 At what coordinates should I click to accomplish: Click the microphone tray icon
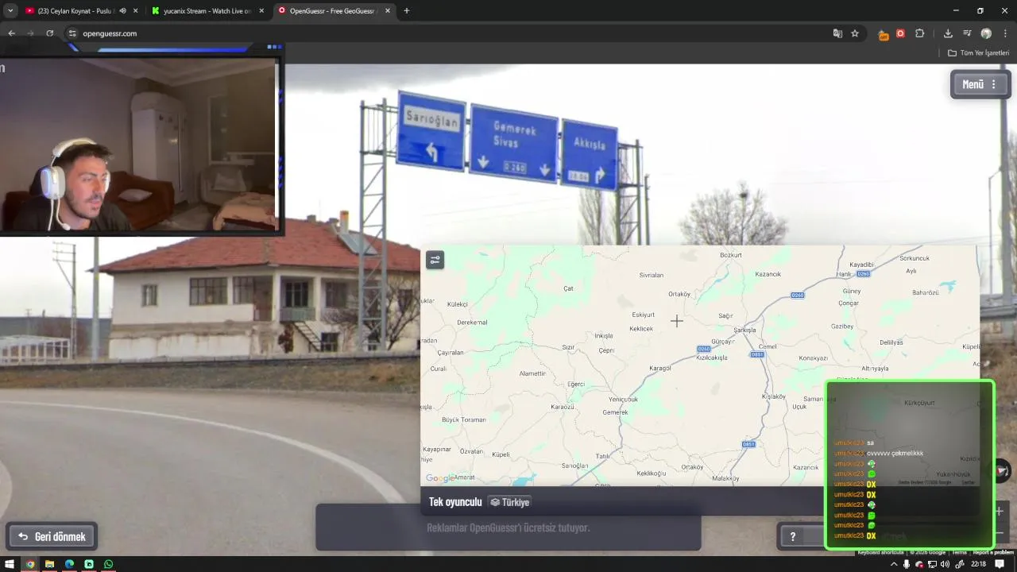907,564
